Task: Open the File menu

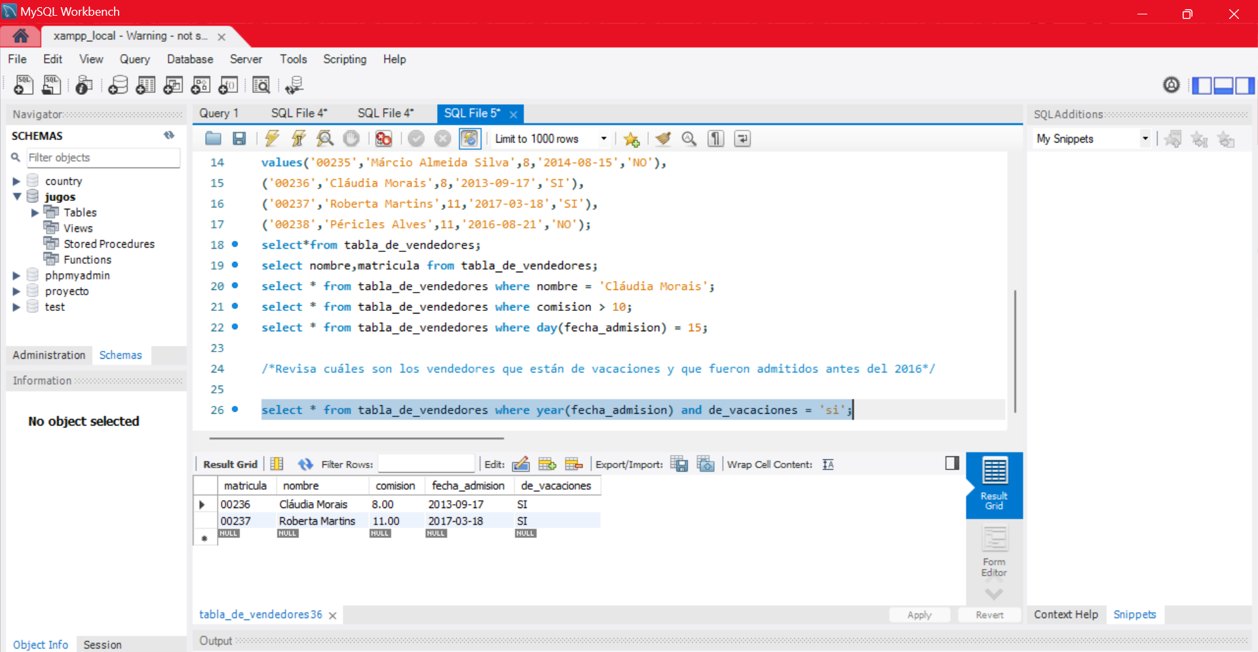Action: click(x=17, y=59)
